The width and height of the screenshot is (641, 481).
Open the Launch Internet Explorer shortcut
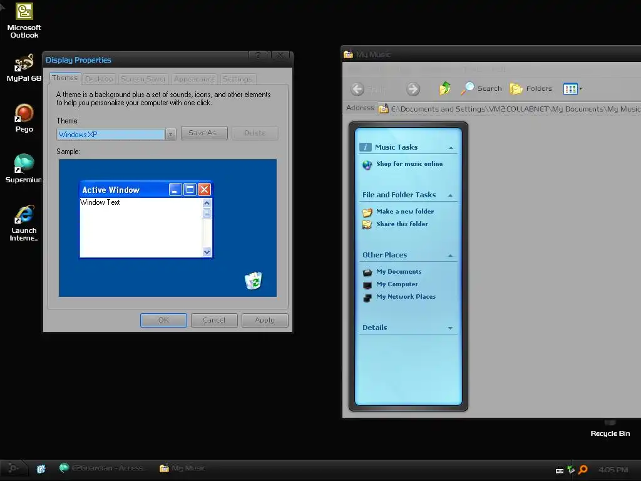tap(24, 223)
